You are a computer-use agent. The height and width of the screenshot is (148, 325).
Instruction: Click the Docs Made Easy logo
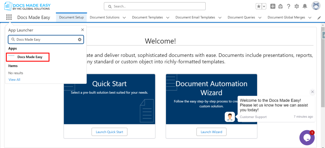tap(27, 6)
